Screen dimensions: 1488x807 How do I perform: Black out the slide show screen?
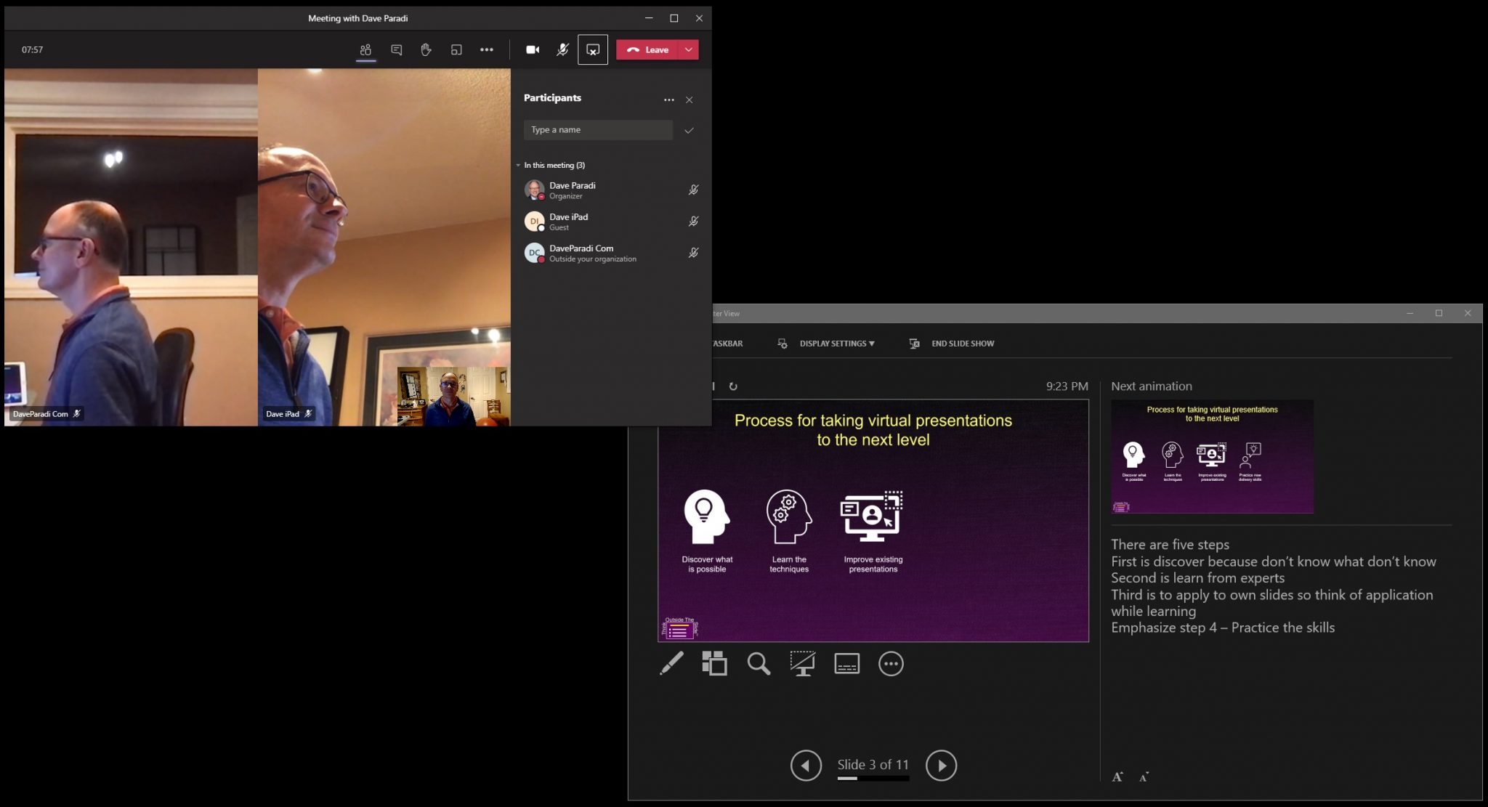tap(802, 662)
